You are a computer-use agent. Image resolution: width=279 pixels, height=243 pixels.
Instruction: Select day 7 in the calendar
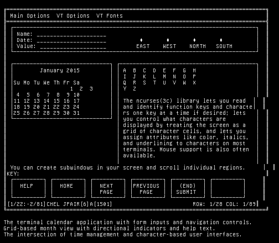click(48, 95)
